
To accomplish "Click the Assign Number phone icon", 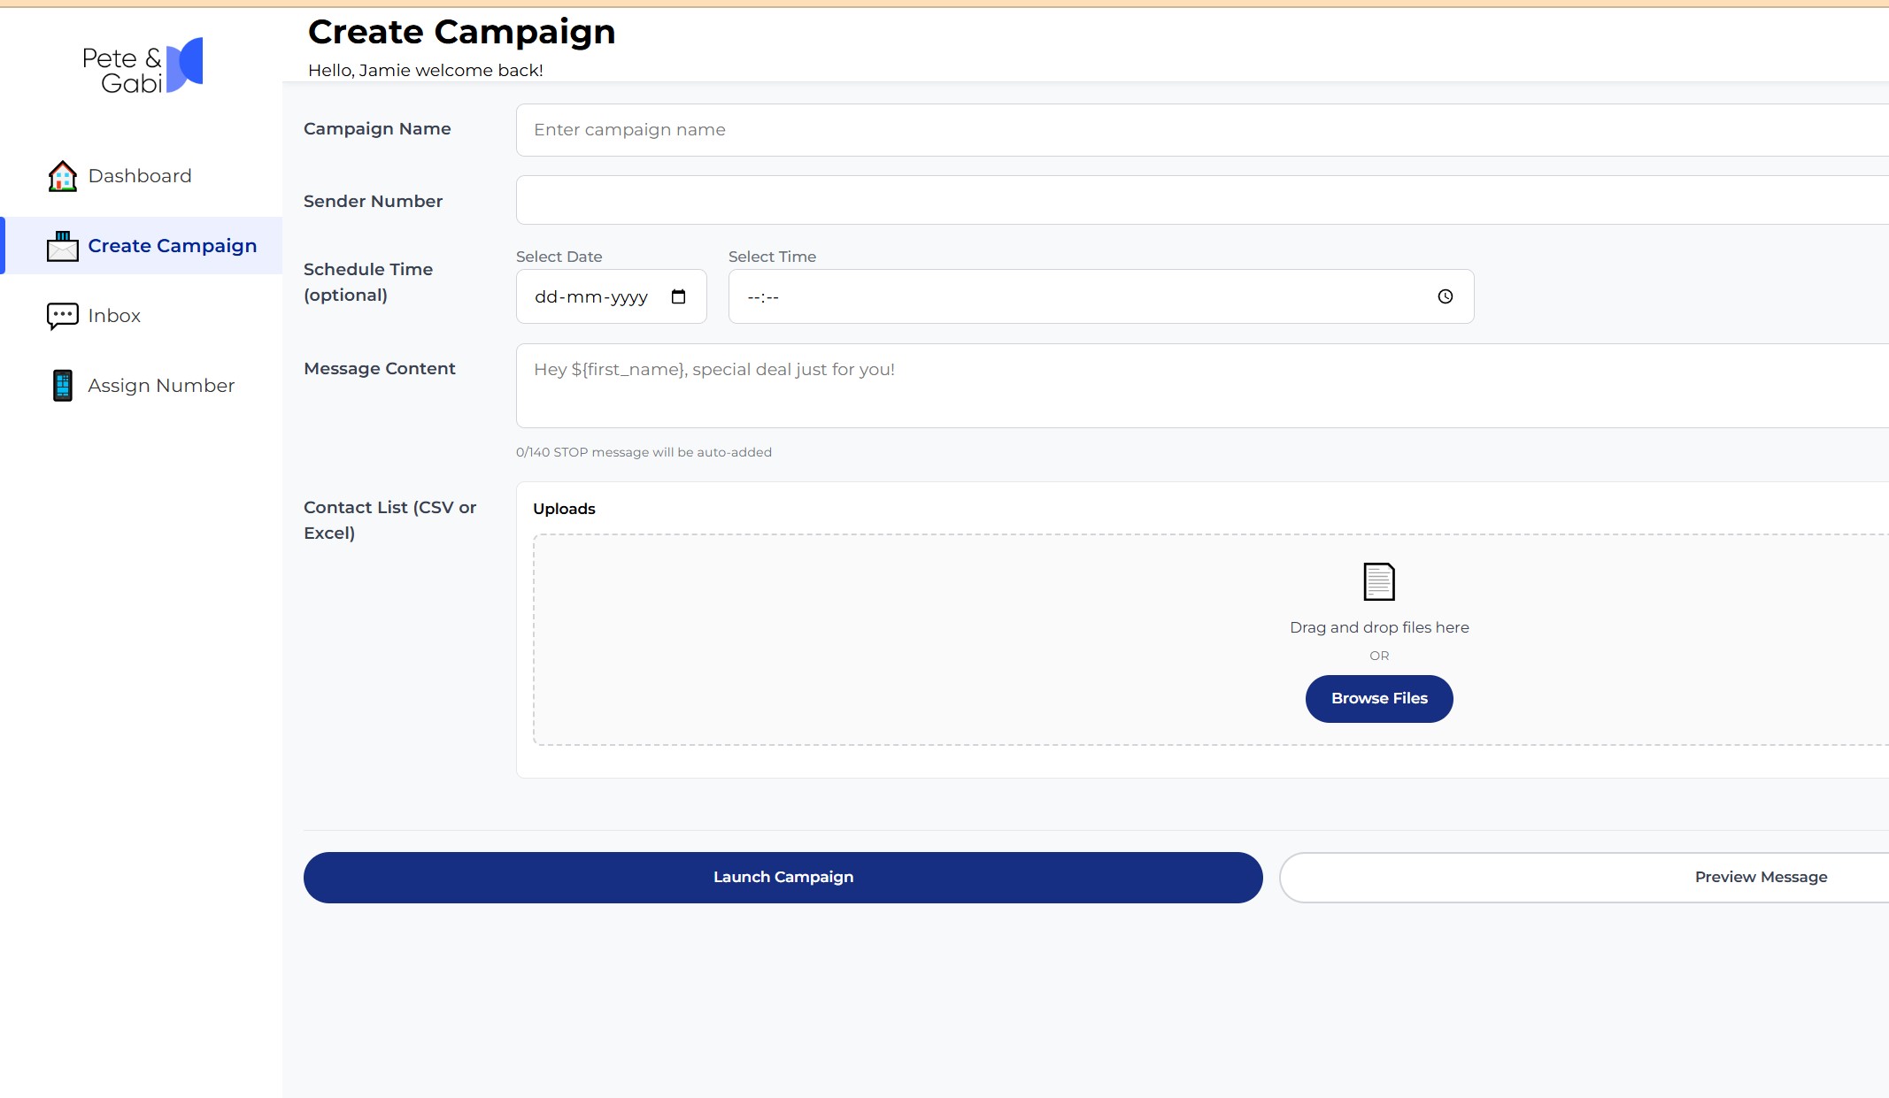I will [61, 385].
